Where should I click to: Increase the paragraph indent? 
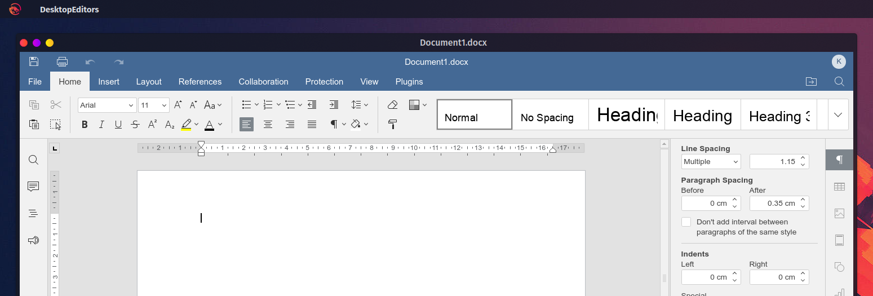point(334,105)
